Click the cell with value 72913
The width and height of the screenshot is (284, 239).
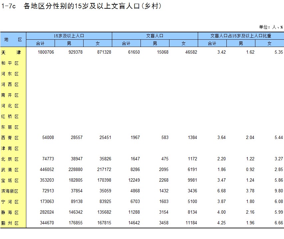point(48,191)
